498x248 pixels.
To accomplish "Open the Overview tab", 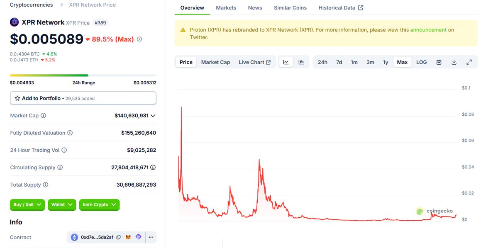I will (x=192, y=8).
